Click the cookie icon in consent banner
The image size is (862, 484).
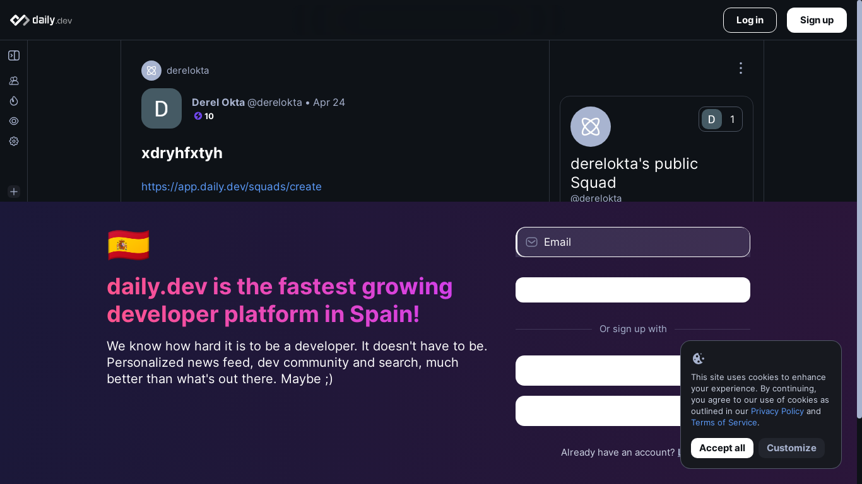(x=698, y=359)
